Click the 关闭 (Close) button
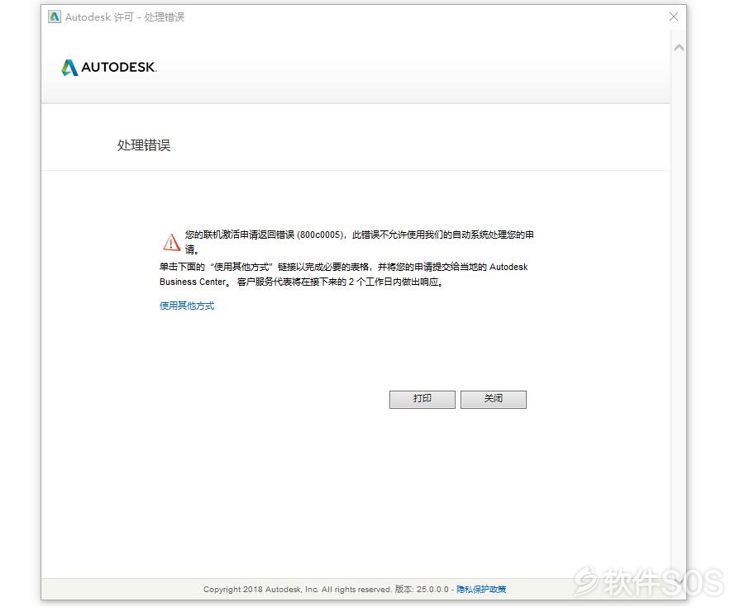This screenshot has height=607, width=735. [493, 399]
